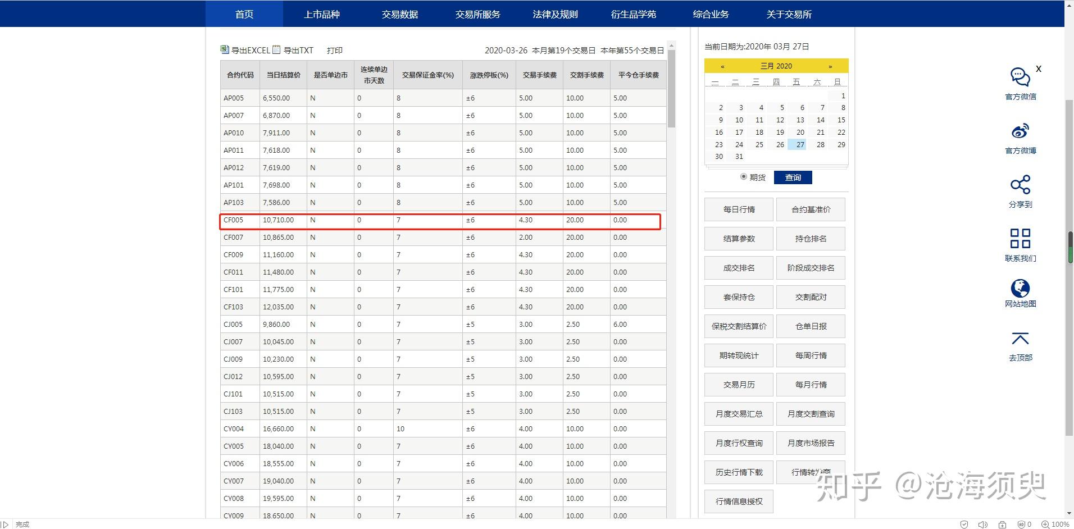This screenshot has width=1074, height=529.
Task: Click the 每日行情 button
Action: [739, 209]
